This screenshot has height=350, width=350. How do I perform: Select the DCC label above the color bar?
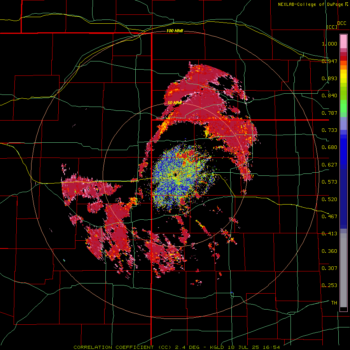point(341,23)
